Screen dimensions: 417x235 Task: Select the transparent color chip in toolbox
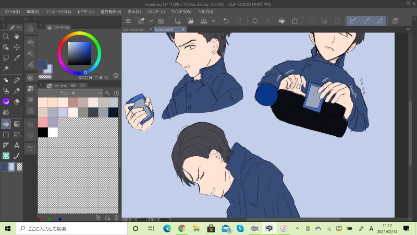click(19, 167)
